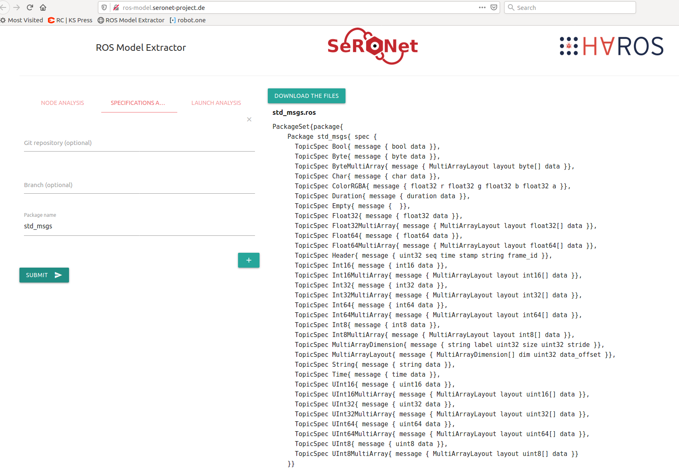Open the Most Visited bookmarks folder
This screenshot has height=470, width=679.
click(x=22, y=20)
